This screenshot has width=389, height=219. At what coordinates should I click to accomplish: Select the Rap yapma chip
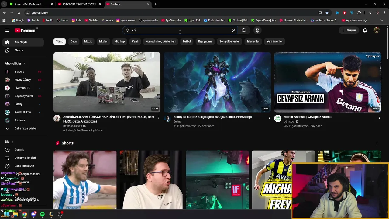pos(205,41)
